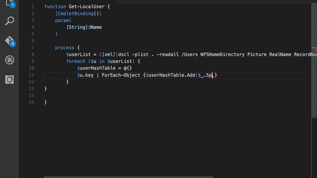Open the Extensions view icon
317x178 pixels.
tap(9, 79)
